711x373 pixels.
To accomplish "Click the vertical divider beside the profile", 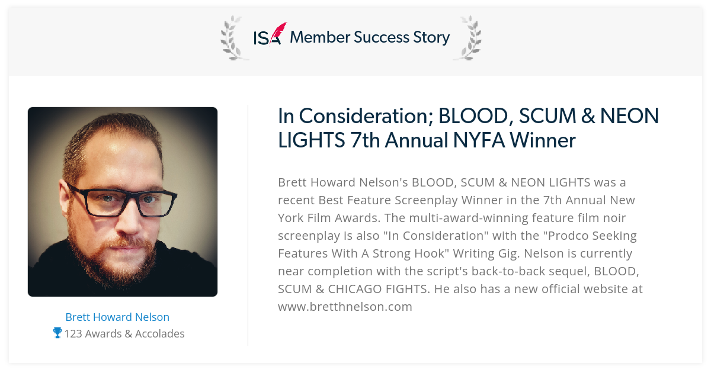I will [248, 225].
